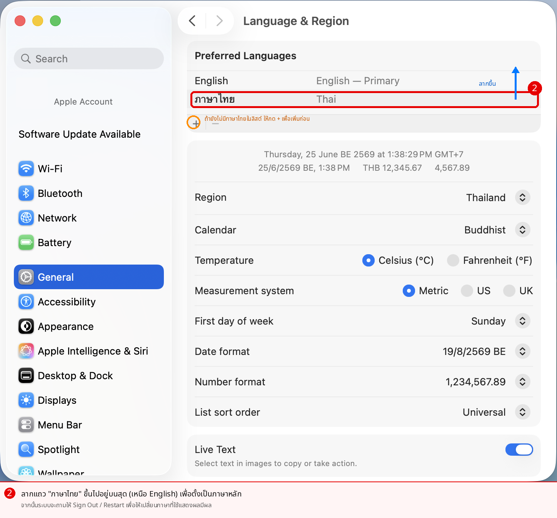This screenshot has width=557, height=518.
Task: Open First day of week dropdown
Action: [522, 321]
